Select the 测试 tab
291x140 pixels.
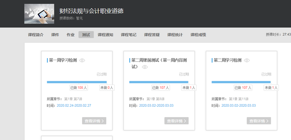[x=86, y=35]
